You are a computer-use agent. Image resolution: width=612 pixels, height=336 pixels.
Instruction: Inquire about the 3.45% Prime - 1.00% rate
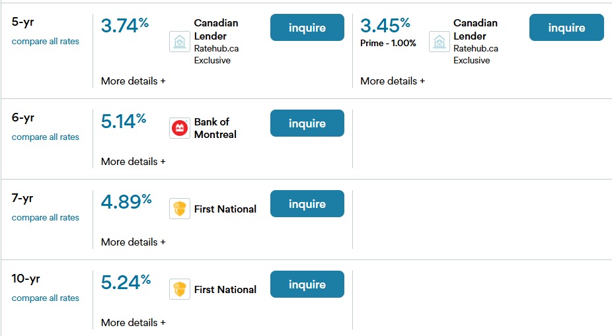click(x=566, y=28)
